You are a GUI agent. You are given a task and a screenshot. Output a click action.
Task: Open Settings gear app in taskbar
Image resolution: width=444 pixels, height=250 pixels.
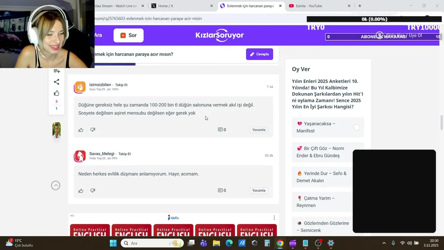pos(331,243)
